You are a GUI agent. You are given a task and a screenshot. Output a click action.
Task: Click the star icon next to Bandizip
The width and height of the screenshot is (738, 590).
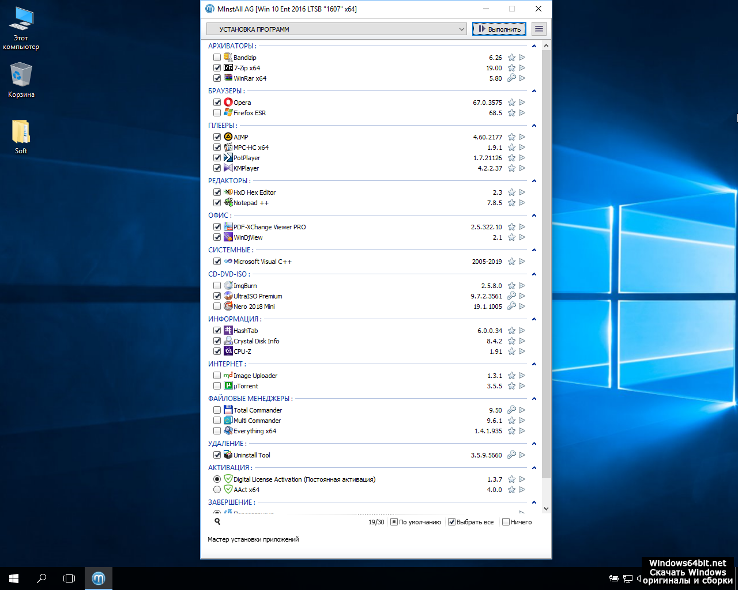511,58
